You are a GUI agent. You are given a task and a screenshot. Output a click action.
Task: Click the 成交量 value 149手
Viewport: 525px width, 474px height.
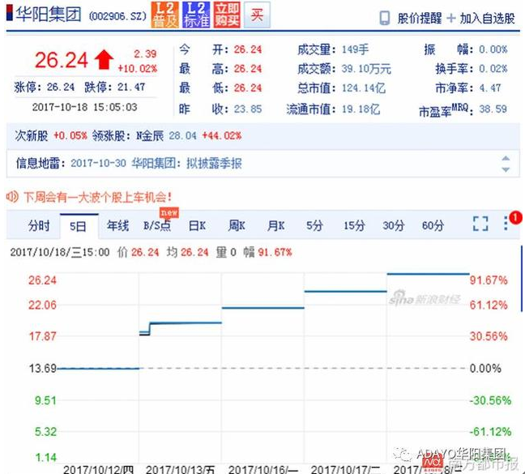pos(355,49)
